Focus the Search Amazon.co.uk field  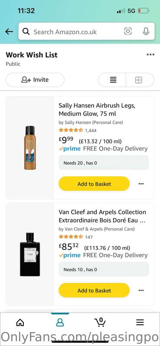click(86, 31)
